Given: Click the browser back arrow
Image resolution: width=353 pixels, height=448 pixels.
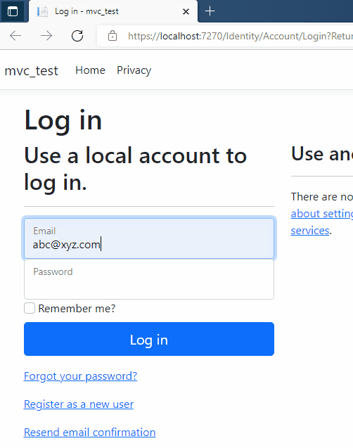Looking at the screenshot, I should pyautogui.click(x=15, y=36).
